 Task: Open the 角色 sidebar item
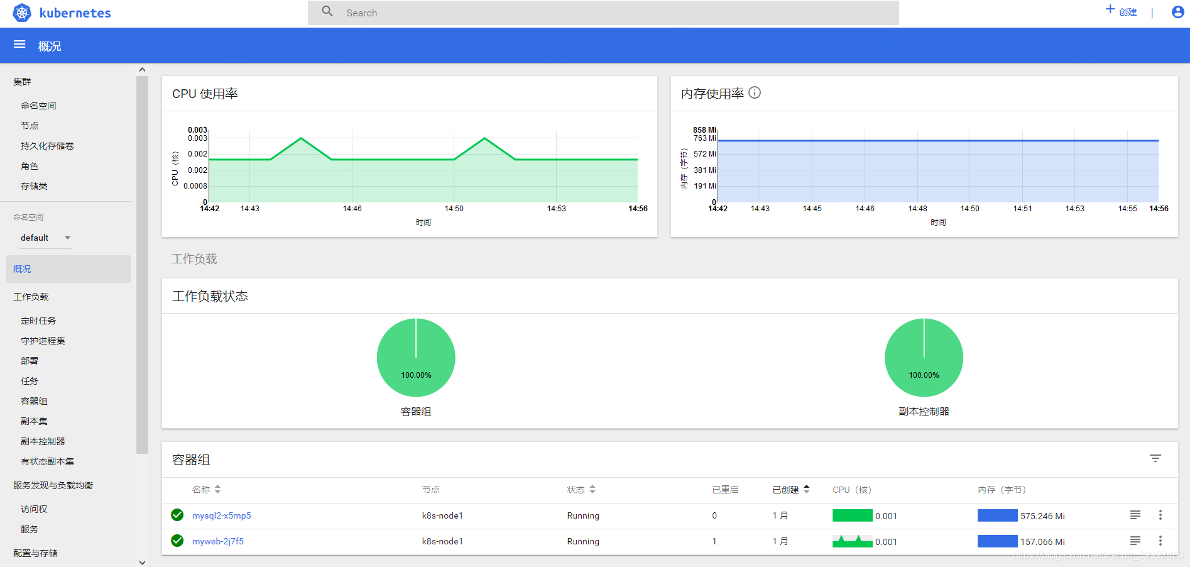[30, 166]
